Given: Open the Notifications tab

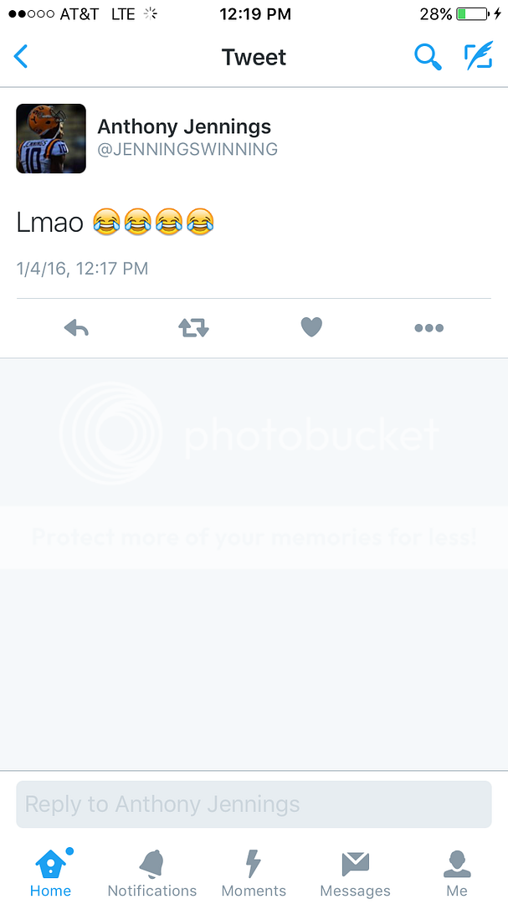Looking at the screenshot, I should click(152, 873).
